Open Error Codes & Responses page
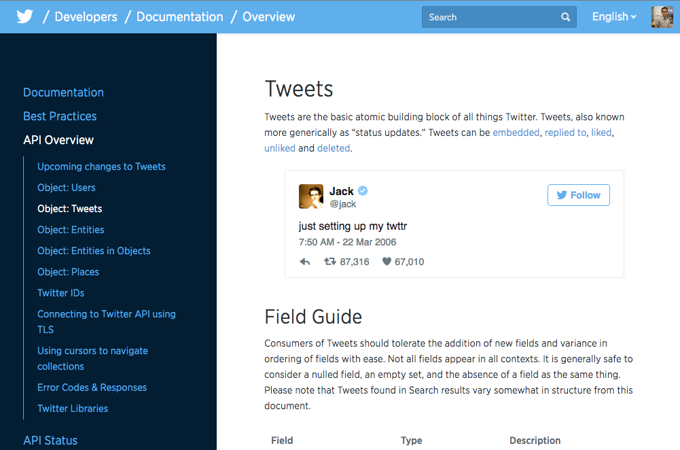The height and width of the screenshot is (450, 680). coord(92,387)
